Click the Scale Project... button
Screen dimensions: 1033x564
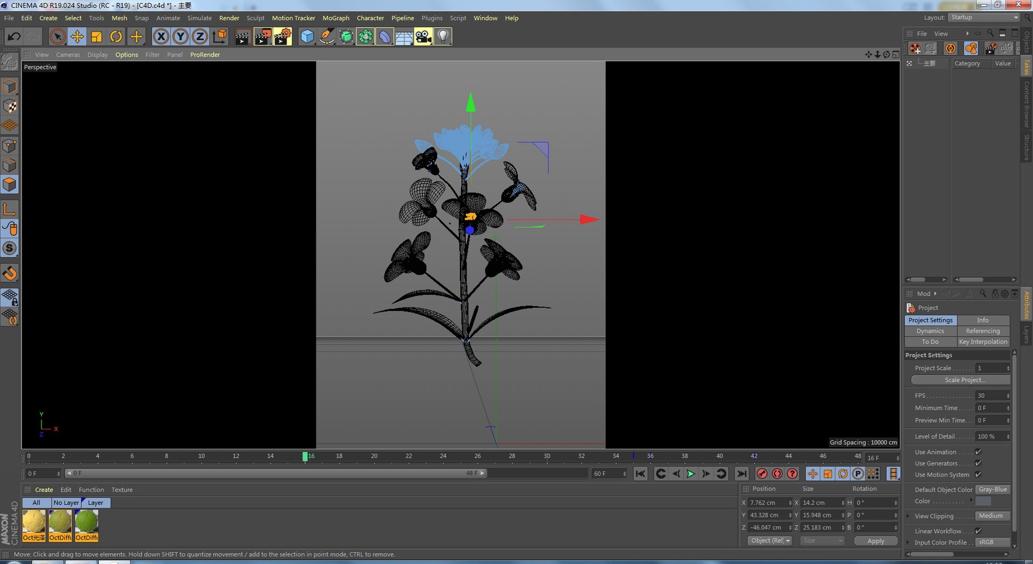(x=961, y=380)
